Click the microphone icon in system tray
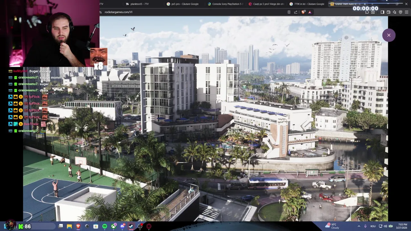This screenshot has width=411, height=231. (x=365, y=226)
